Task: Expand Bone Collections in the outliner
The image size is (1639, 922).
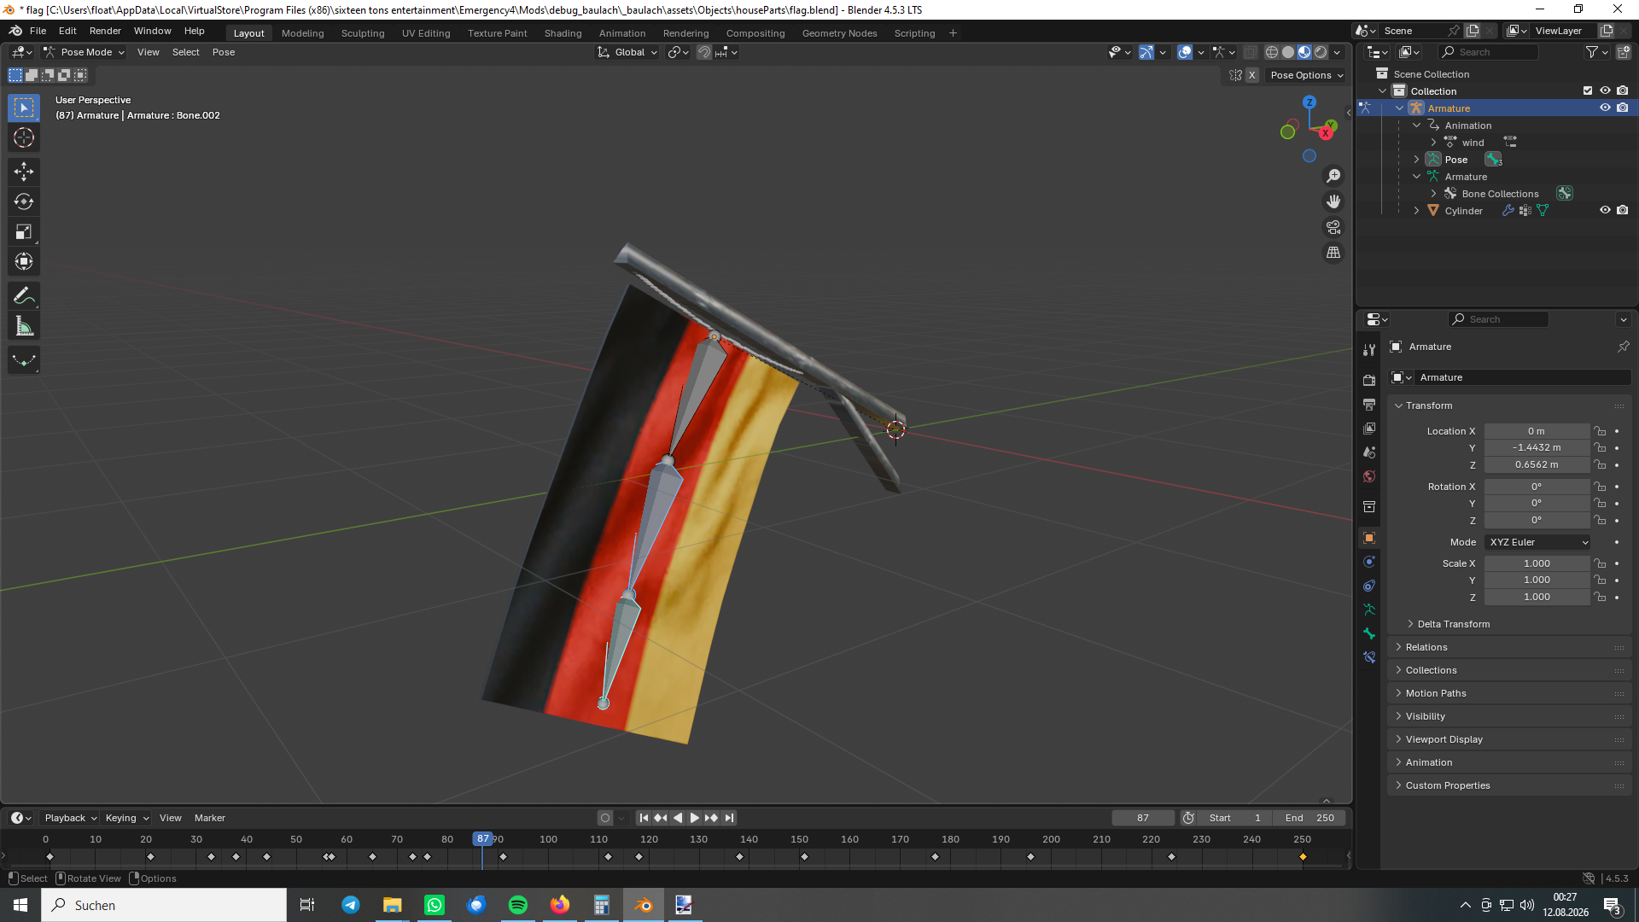Action: click(1434, 194)
